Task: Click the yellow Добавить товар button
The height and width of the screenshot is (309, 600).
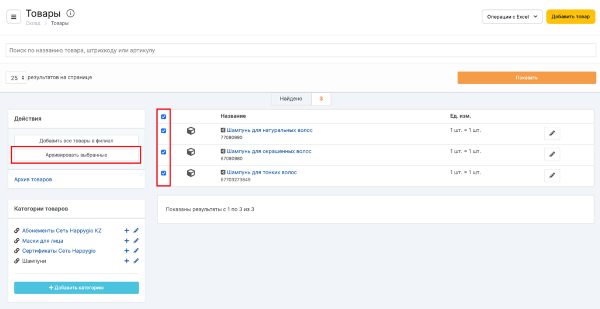Action: pos(570,17)
